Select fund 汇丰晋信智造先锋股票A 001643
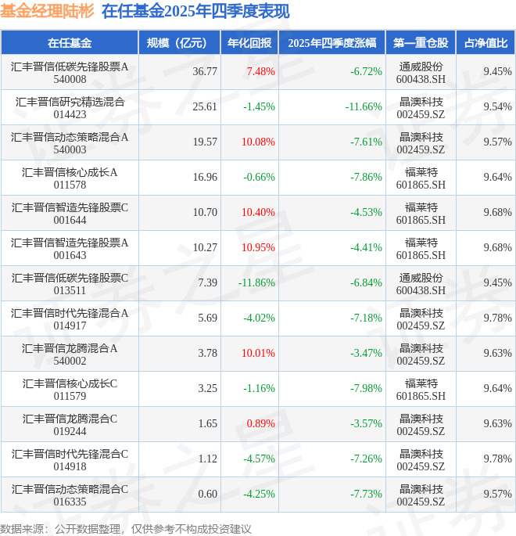The height and width of the screenshot is (536, 516). (70, 249)
